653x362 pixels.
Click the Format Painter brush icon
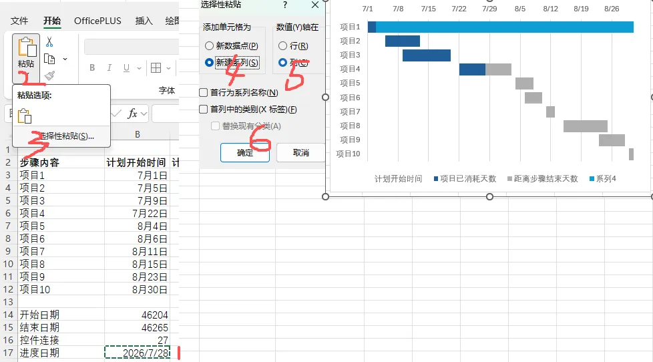click(49, 75)
